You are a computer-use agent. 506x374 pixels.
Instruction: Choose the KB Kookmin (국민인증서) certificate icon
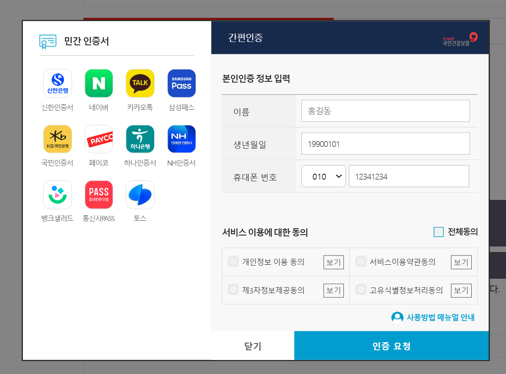[x=58, y=139]
